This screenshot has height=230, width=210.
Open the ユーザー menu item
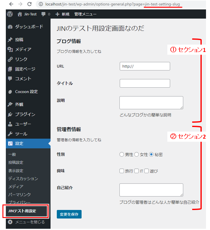pyautogui.click(x=23, y=124)
